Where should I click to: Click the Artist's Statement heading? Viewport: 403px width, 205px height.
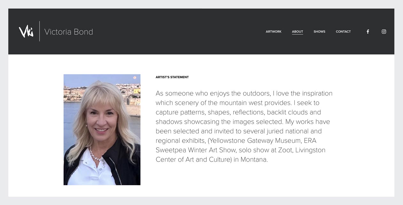[172, 77]
